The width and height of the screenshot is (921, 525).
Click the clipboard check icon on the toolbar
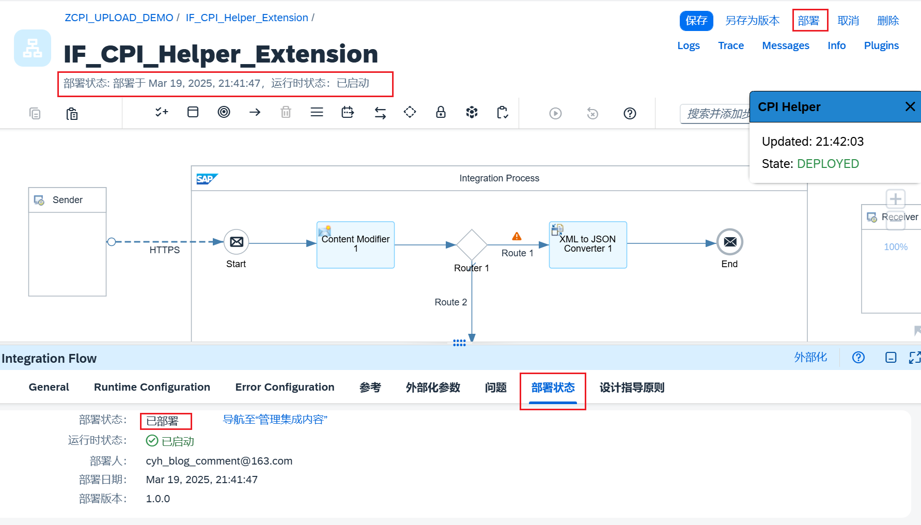[x=502, y=112]
